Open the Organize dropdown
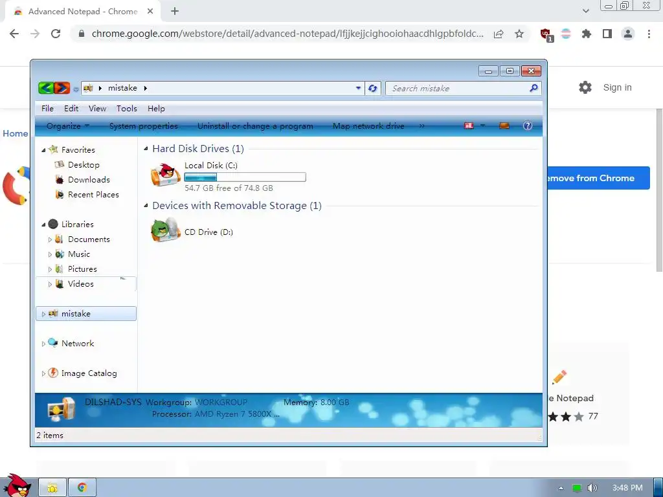Viewport: 663px width, 497px height. [67, 126]
